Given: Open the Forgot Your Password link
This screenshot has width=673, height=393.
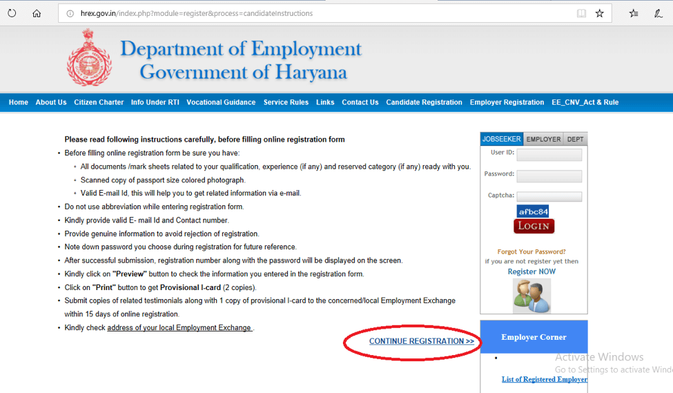Looking at the screenshot, I should coord(531,251).
